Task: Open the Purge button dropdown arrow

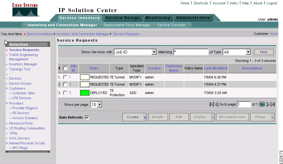Action: [273, 117]
